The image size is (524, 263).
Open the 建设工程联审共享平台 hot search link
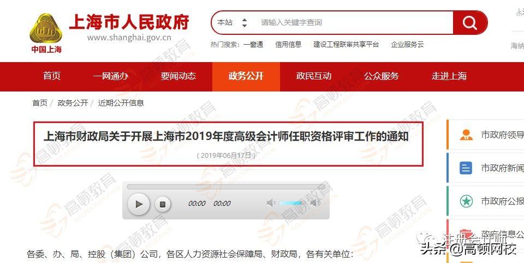[x=346, y=44]
